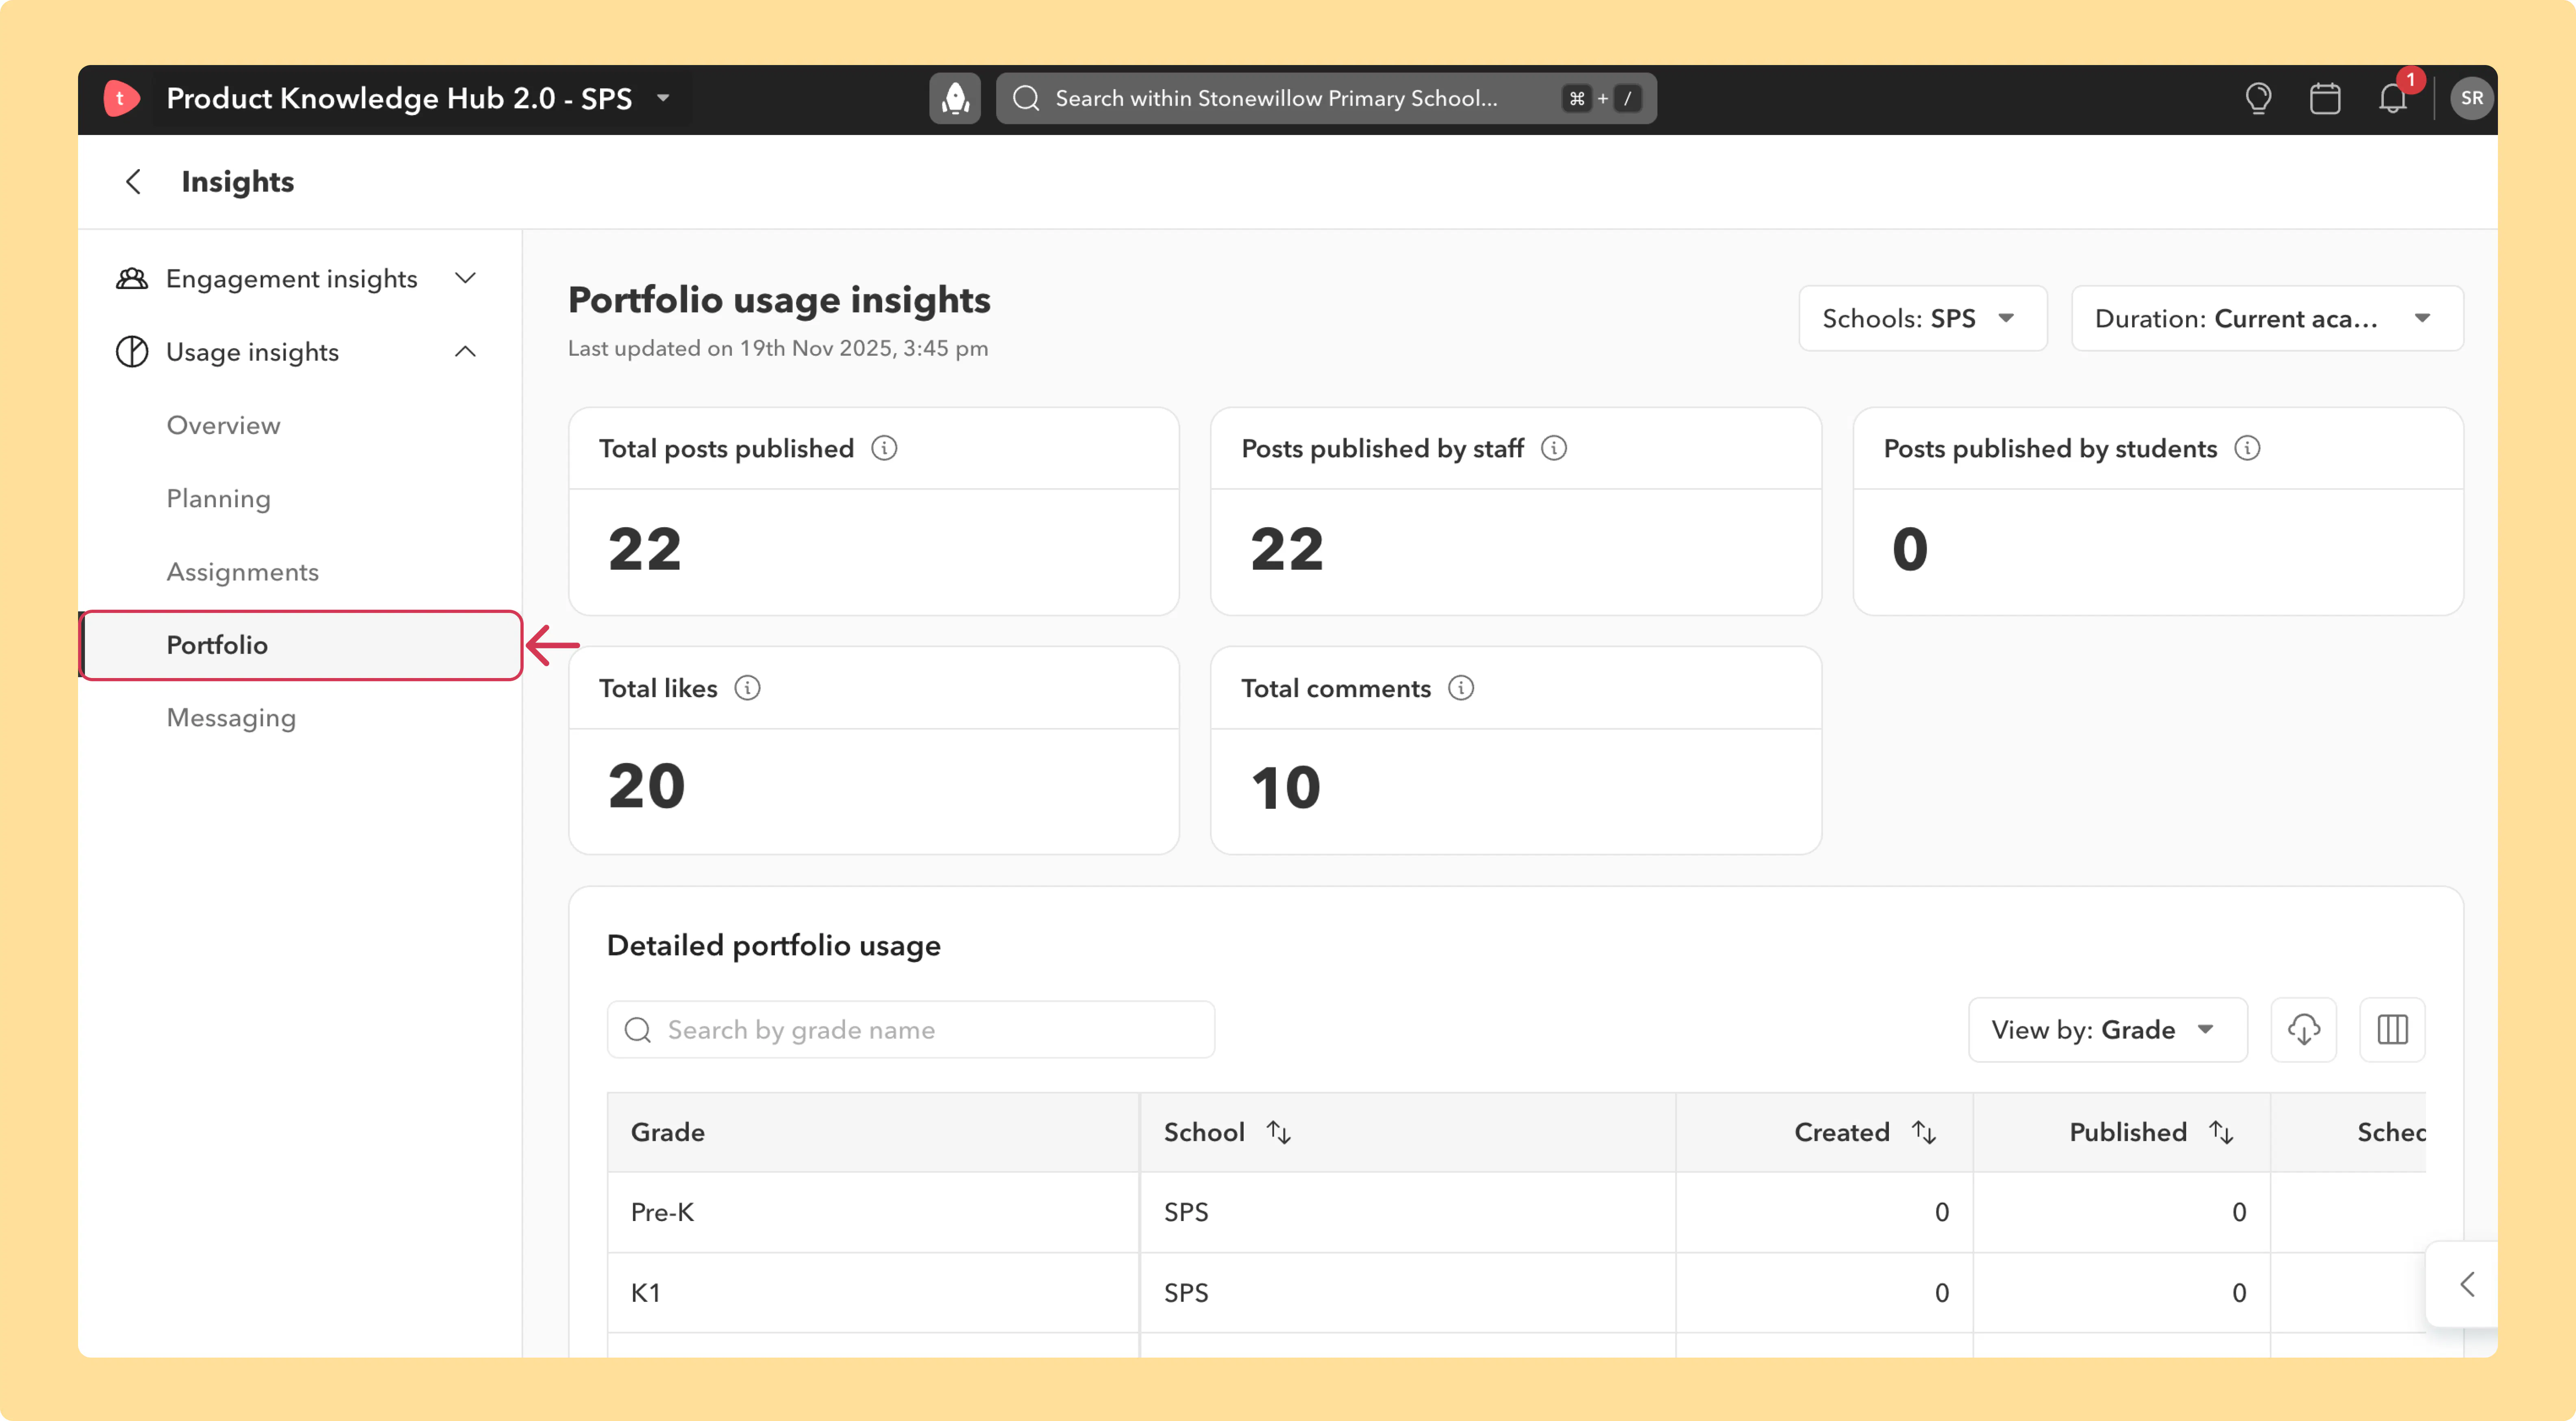Click the keyboard shortcut hint in search bar
Screen dimensions: 2576x1421
[1602, 98]
